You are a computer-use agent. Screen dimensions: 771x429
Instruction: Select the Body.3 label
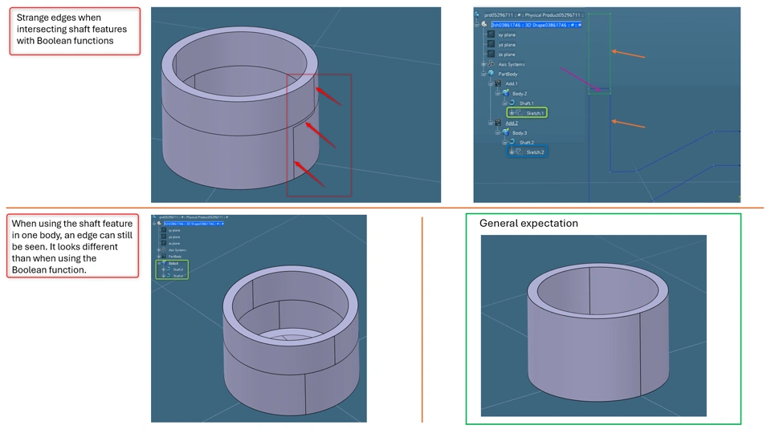coord(520,132)
